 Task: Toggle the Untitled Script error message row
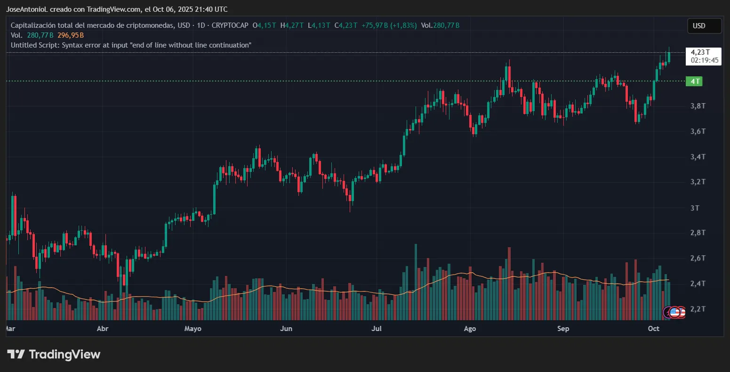(131, 45)
